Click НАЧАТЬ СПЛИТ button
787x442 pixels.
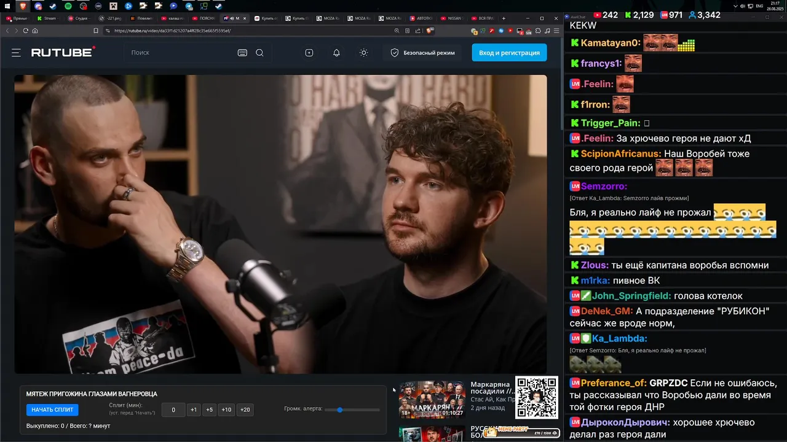(52, 409)
